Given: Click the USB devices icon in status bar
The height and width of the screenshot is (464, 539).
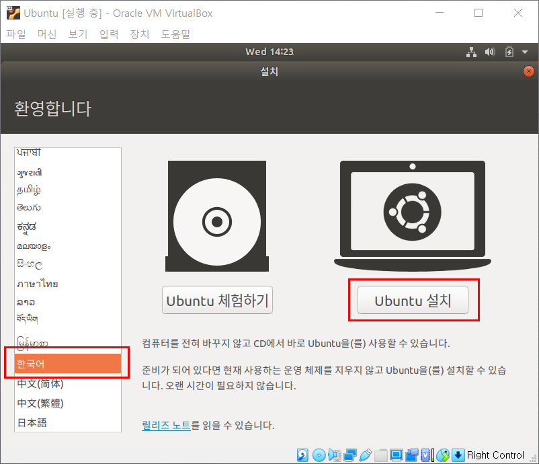Looking at the screenshot, I should pos(366,455).
